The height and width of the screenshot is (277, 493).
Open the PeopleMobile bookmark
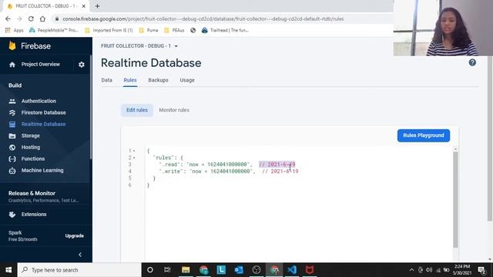54,30
